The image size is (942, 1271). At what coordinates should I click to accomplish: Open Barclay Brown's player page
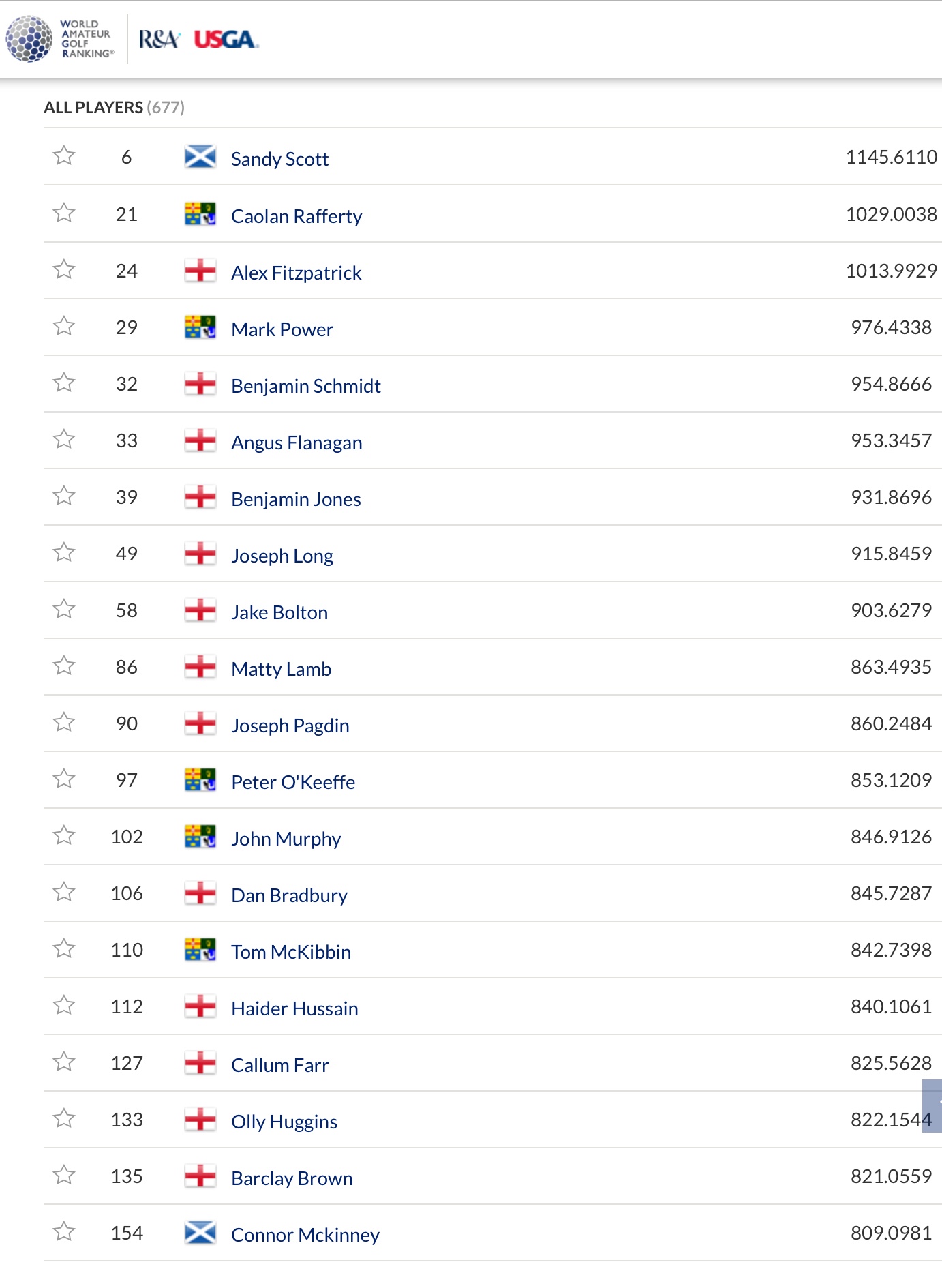292,1178
